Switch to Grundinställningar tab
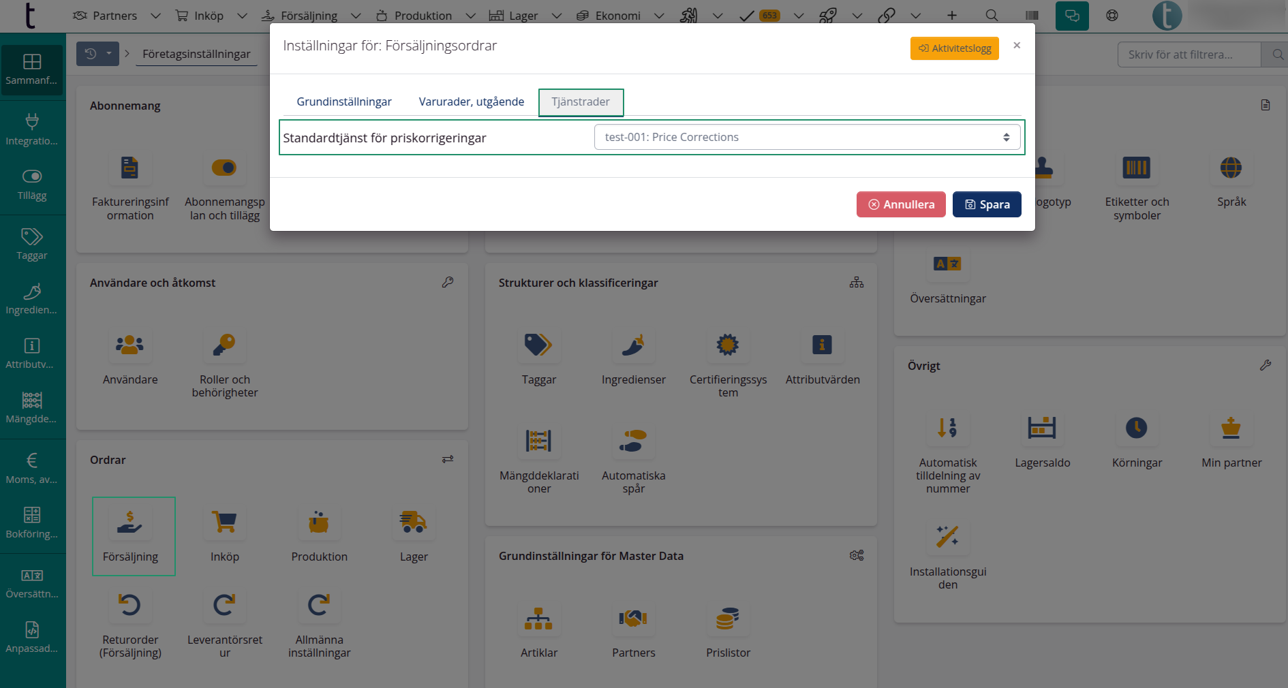 (x=343, y=101)
